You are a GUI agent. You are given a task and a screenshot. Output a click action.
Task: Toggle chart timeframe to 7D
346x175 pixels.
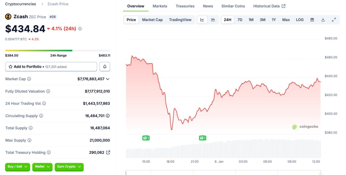240,20
